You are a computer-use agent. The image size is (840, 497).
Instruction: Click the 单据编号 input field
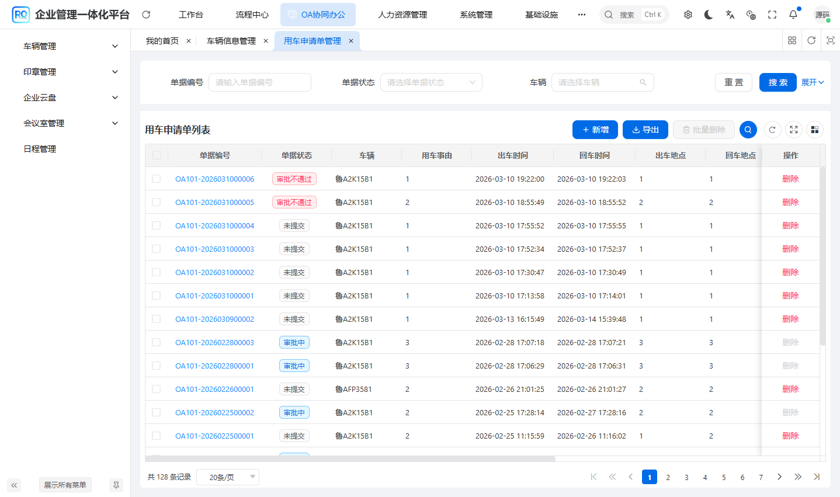click(x=259, y=82)
